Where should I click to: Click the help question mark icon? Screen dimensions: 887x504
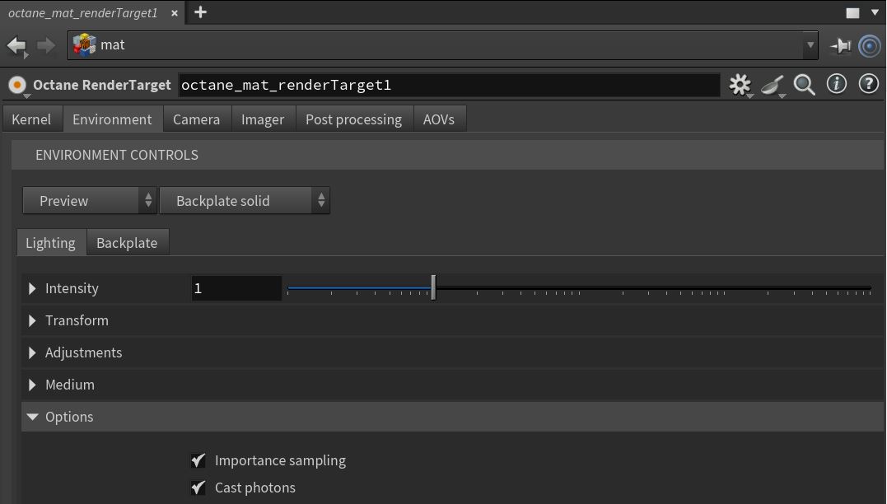point(868,84)
